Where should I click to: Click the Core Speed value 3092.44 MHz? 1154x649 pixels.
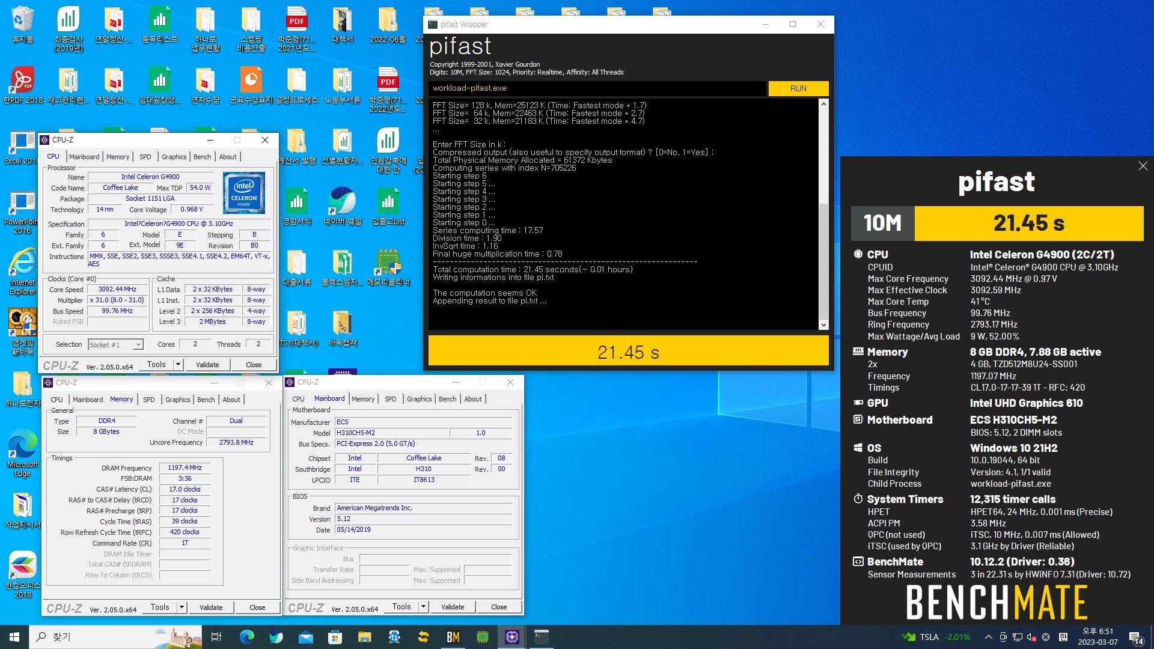coord(117,289)
